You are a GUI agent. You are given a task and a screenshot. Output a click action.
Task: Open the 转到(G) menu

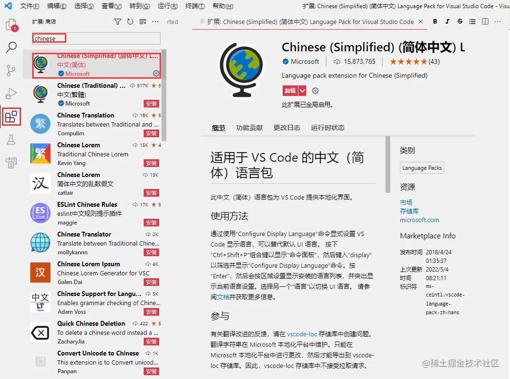pos(139,6)
